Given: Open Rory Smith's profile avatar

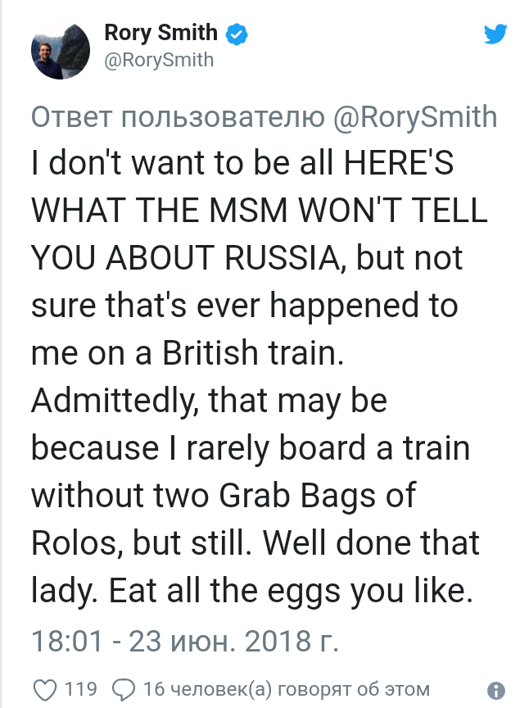Looking at the screenshot, I should tap(55, 49).
